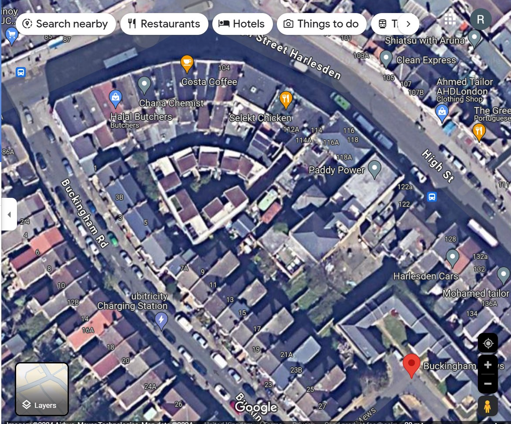Show more category chips with arrow
This screenshot has width=511, height=424.
coord(409,24)
